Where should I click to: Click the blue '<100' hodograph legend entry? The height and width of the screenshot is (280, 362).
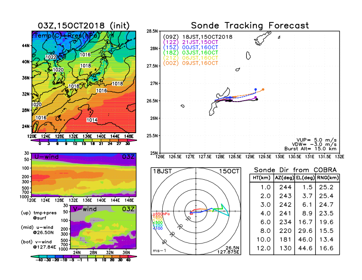click(x=158, y=228)
